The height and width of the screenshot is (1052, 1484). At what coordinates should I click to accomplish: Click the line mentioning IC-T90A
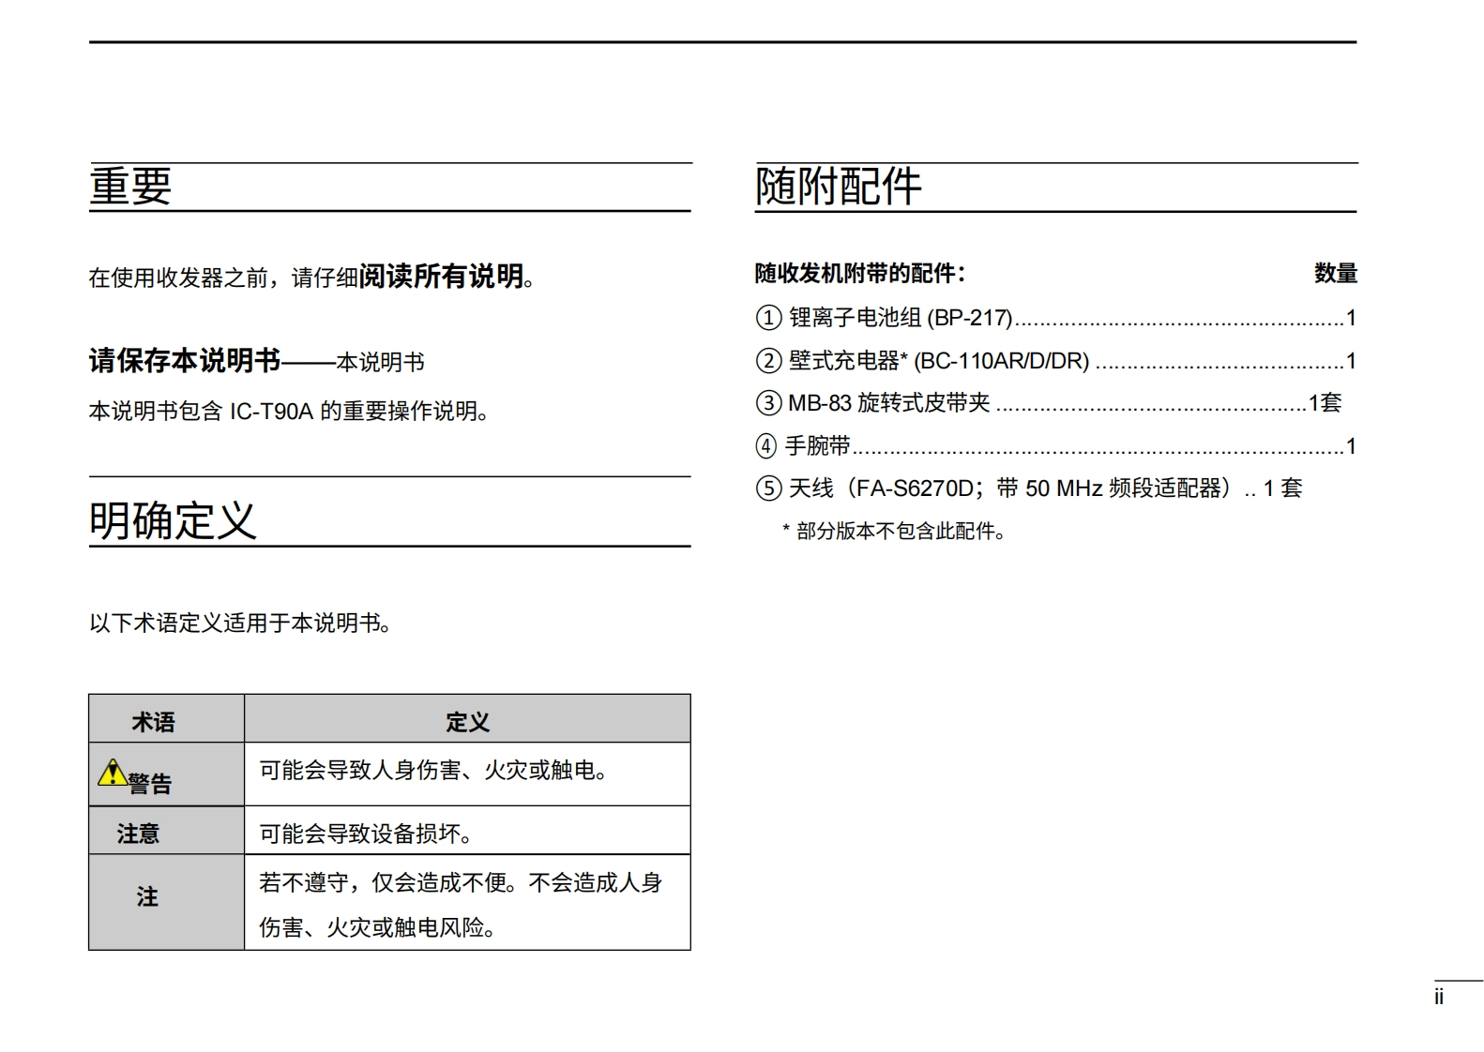coord(289,412)
